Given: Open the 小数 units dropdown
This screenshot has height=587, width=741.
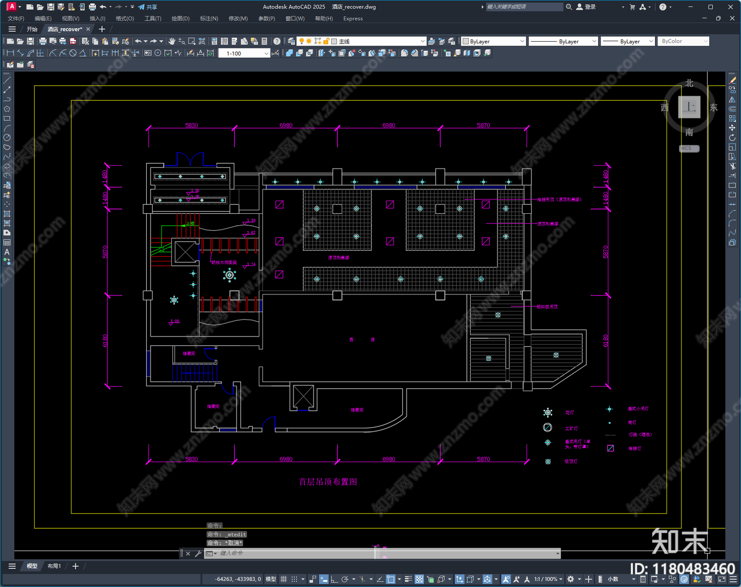Looking at the screenshot, I should point(621,579).
